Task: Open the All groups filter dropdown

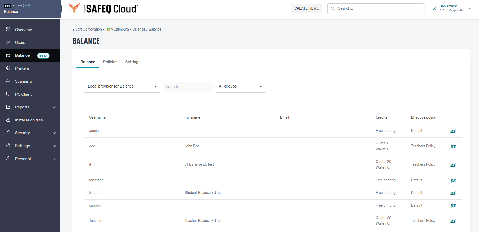Action: coord(240,86)
